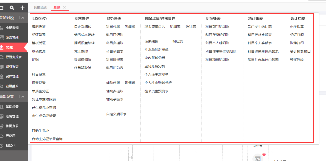
Task: Click the 基础设置 gear icon item
Action: [2, 107]
